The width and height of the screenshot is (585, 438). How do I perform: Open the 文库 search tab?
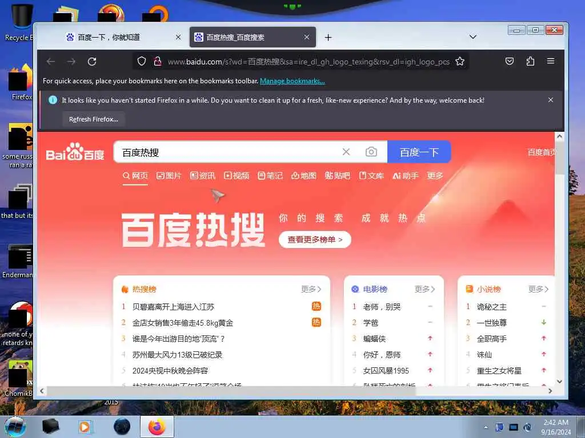[371, 176]
